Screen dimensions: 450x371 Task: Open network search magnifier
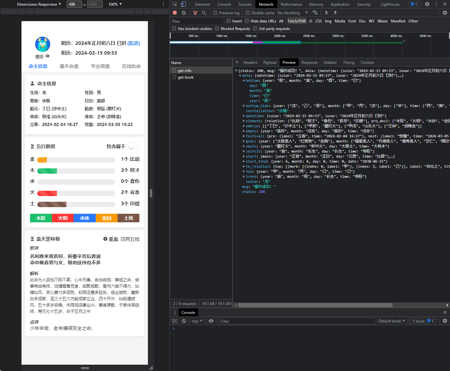click(x=204, y=13)
